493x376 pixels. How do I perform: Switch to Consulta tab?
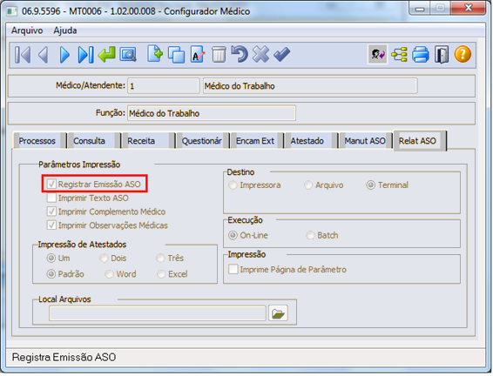click(93, 141)
